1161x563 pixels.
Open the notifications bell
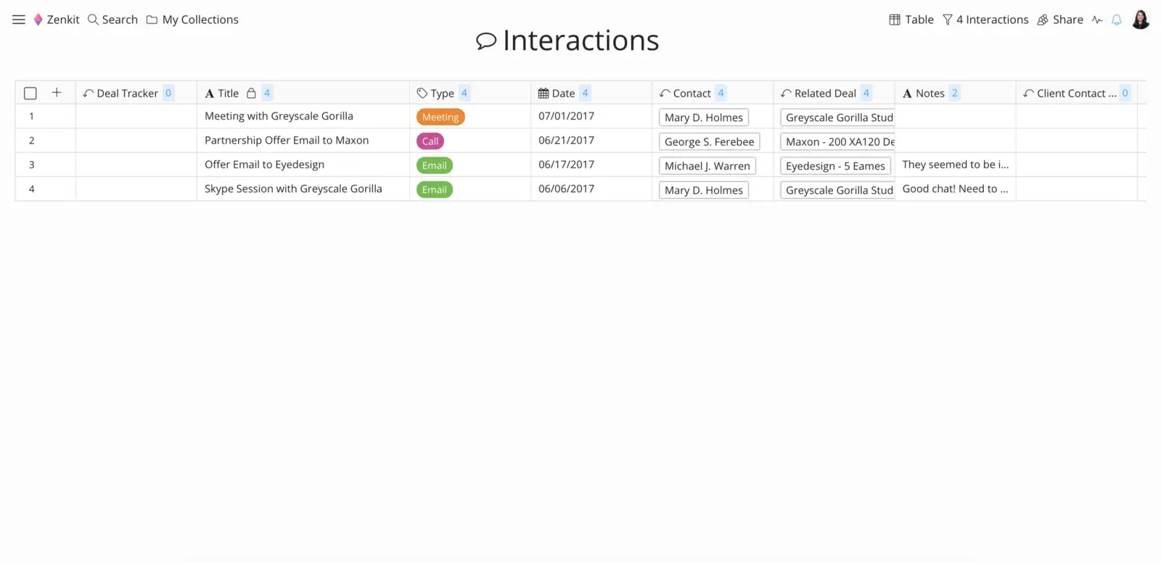(1117, 20)
